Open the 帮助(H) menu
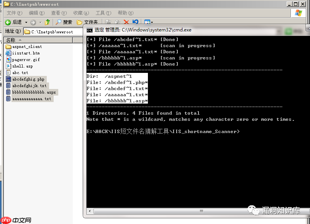The image size is (310, 224). point(126,13)
